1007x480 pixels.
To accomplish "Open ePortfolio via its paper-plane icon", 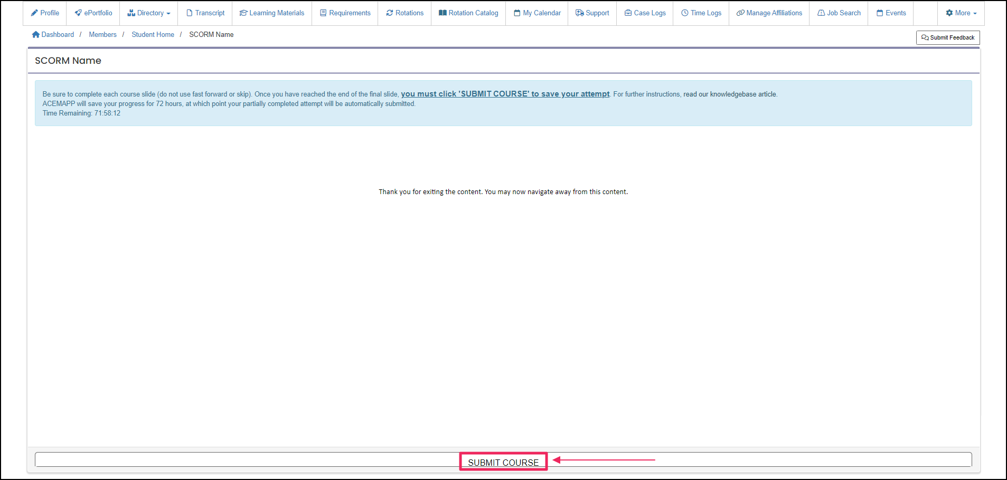I will click(79, 13).
